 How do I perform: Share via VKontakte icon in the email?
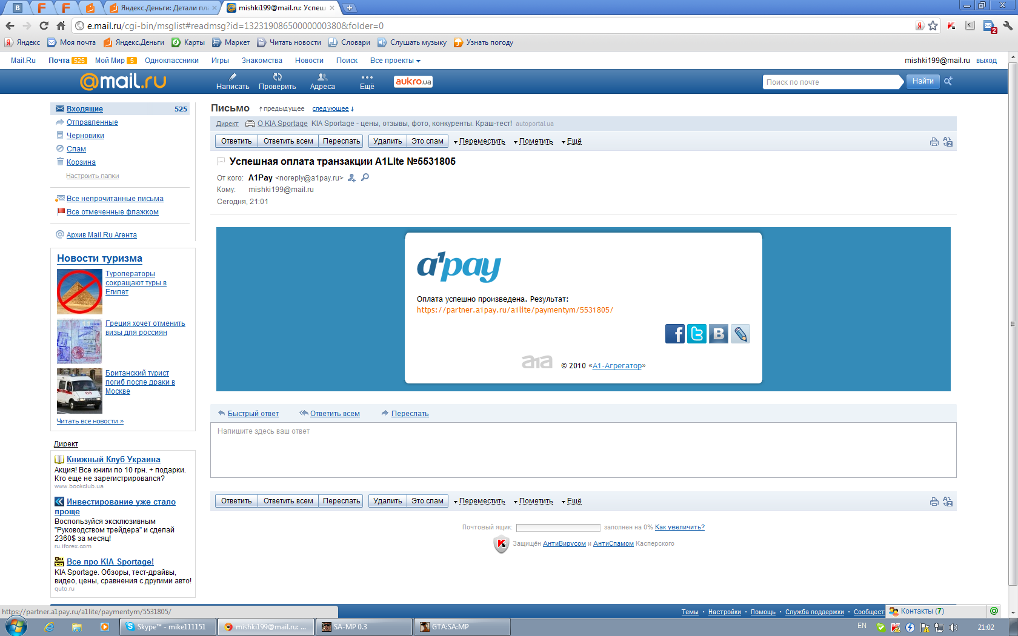719,334
